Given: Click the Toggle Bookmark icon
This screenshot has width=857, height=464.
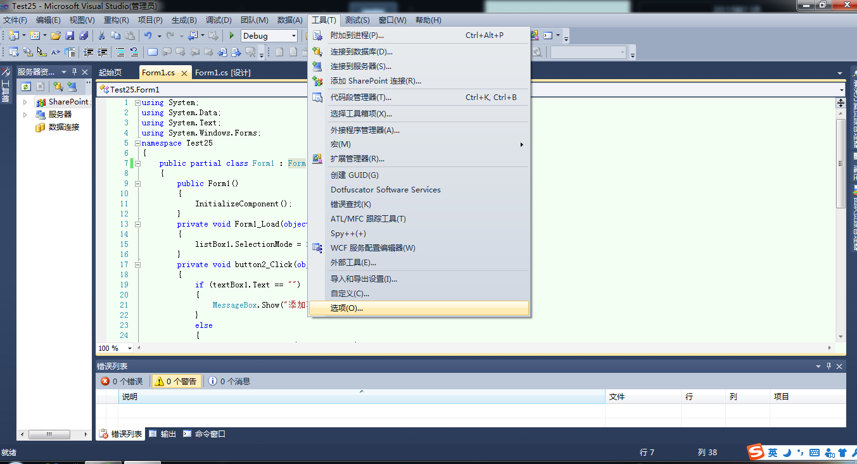Looking at the screenshot, I should (153, 52).
